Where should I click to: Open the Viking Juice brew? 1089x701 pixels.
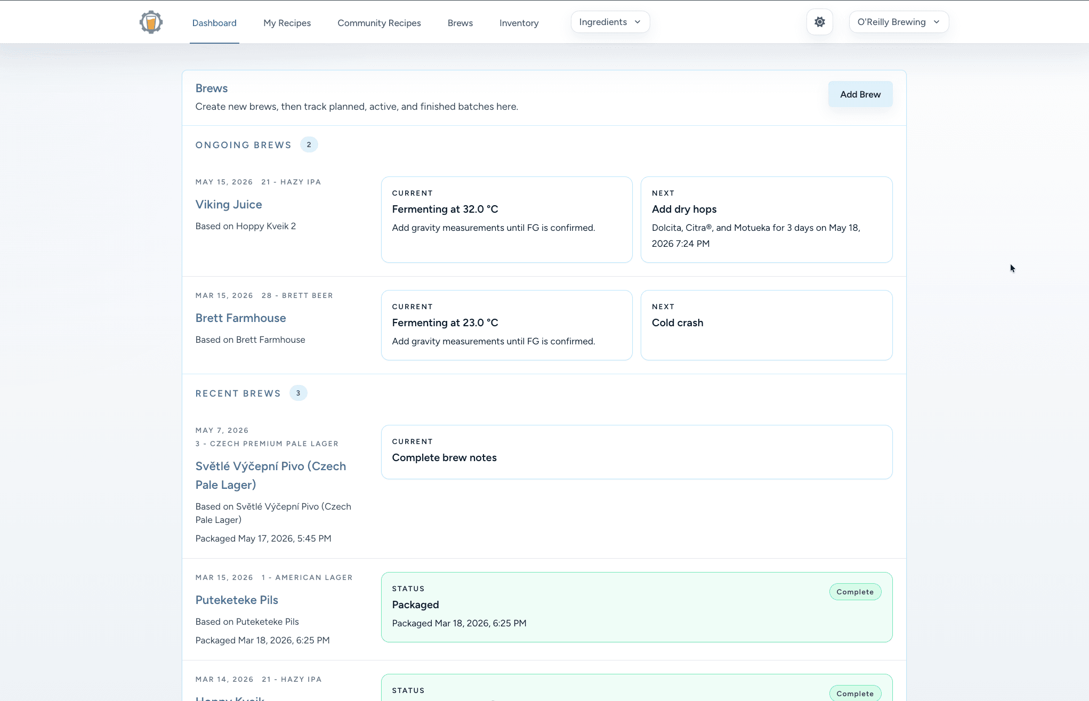coord(229,205)
